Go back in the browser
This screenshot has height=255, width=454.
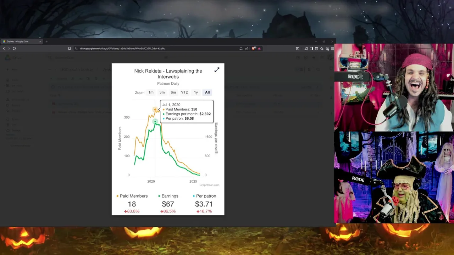pyautogui.click(x=4, y=49)
